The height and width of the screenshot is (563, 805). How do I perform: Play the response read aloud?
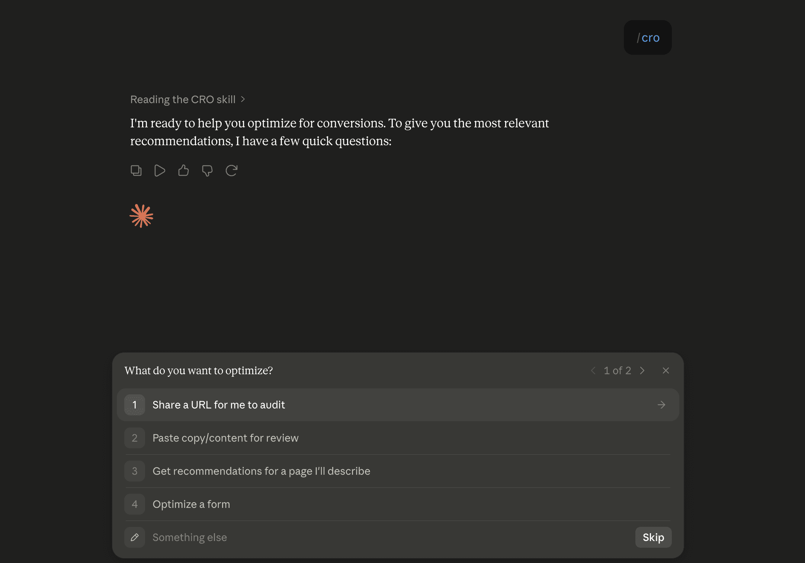[x=160, y=171]
